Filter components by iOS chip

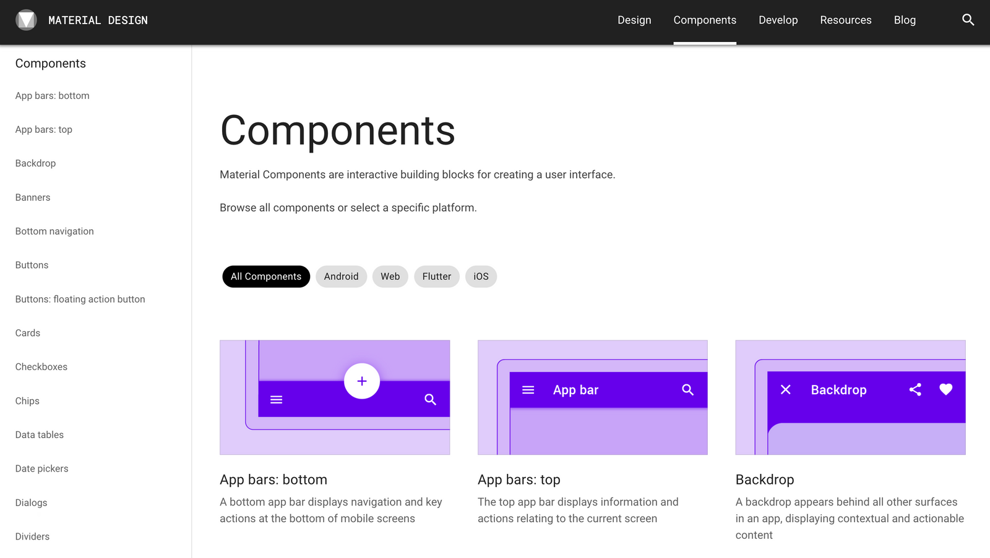tap(481, 276)
